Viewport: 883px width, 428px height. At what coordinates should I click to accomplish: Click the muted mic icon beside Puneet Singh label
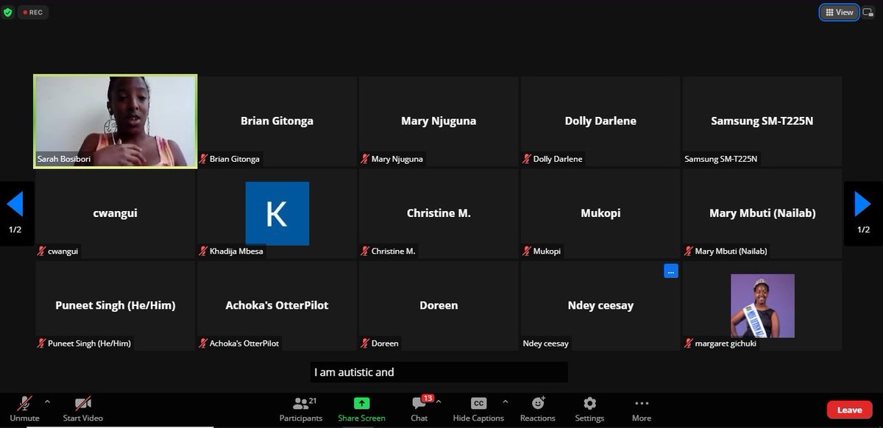click(x=42, y=343)
